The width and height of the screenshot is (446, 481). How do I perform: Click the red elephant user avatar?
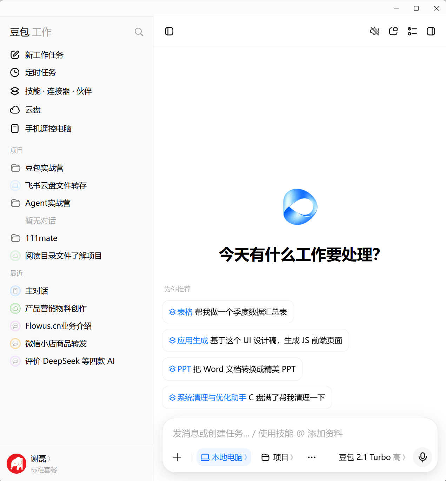point(16,463)
